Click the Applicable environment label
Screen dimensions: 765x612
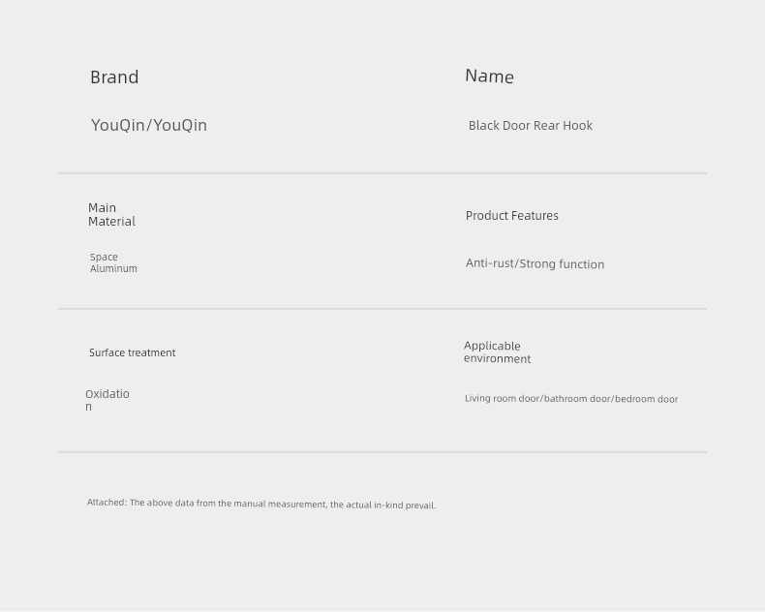(497, 352)
